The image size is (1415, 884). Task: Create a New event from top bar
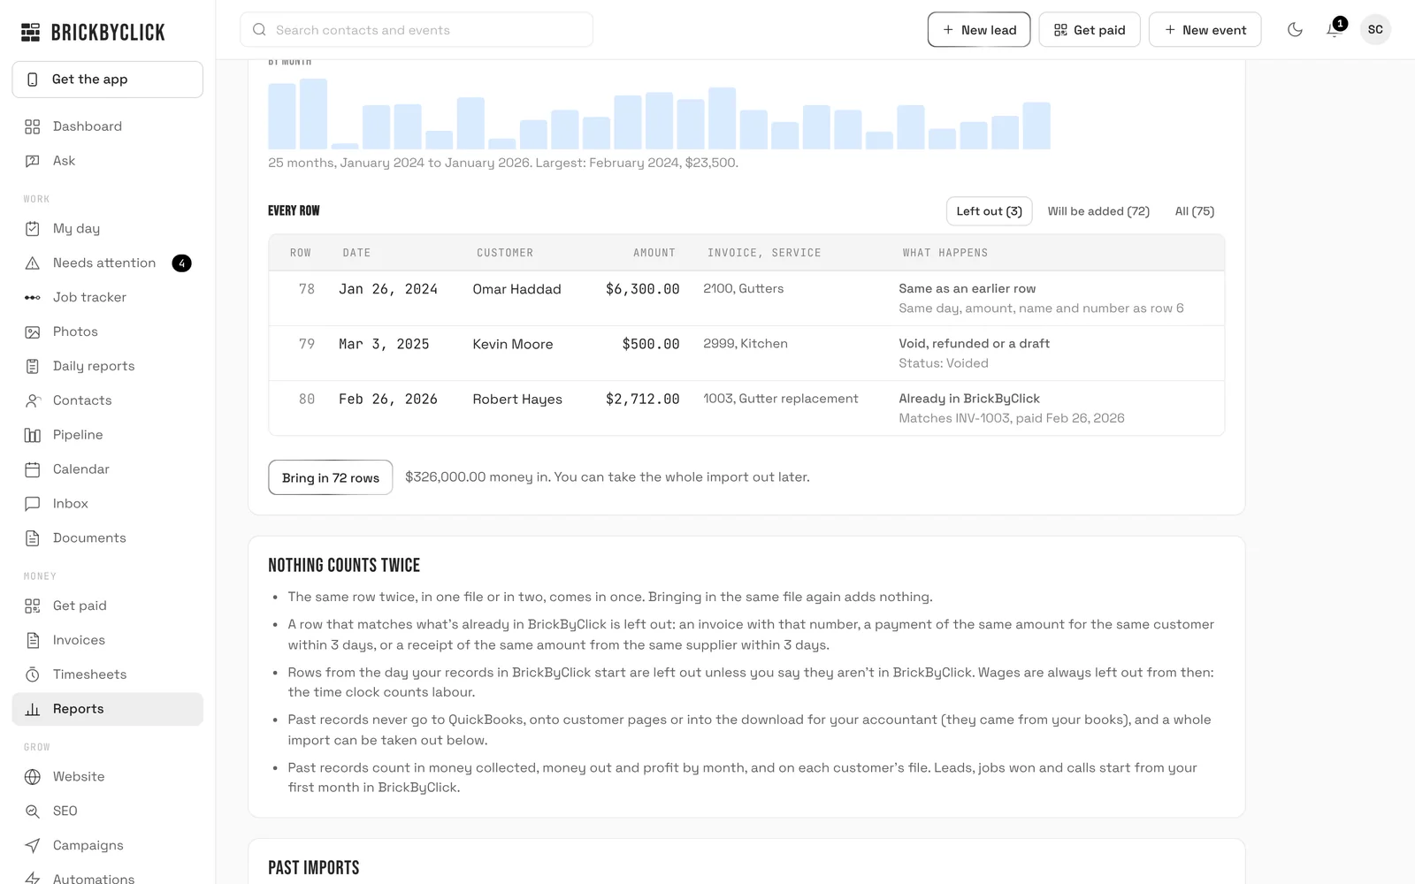click(x=1205, y=30)
